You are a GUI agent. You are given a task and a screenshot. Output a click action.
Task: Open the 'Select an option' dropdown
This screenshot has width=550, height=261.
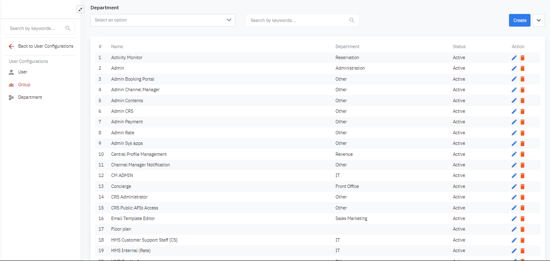tap(163, 20)
